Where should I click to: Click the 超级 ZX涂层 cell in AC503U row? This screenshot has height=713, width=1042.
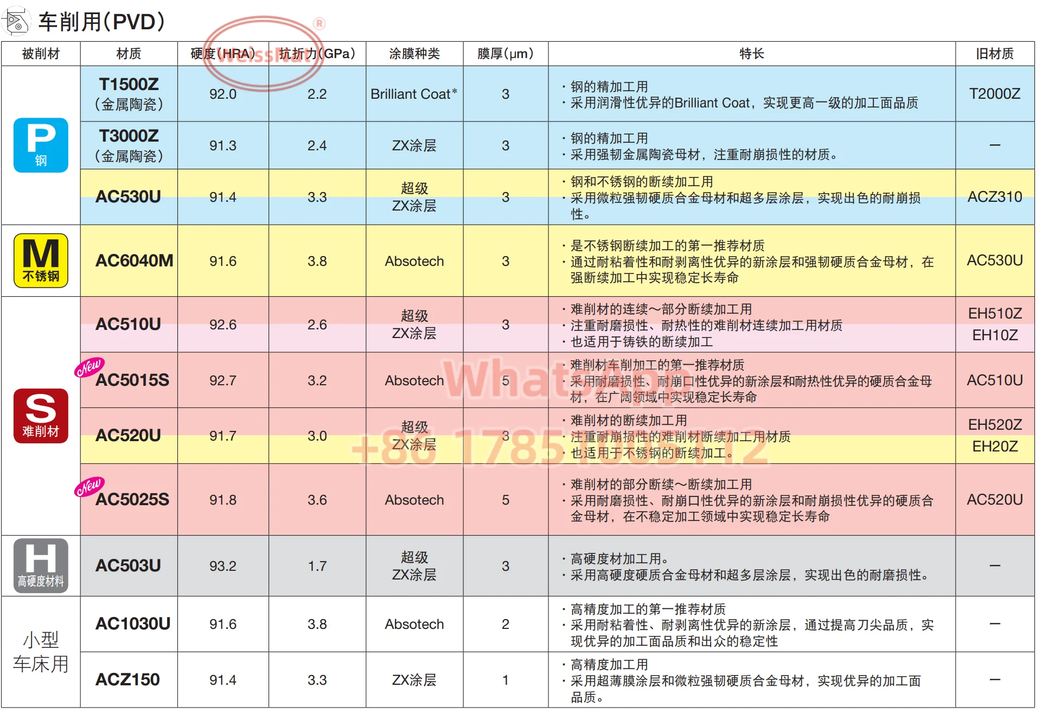(414, 566)
